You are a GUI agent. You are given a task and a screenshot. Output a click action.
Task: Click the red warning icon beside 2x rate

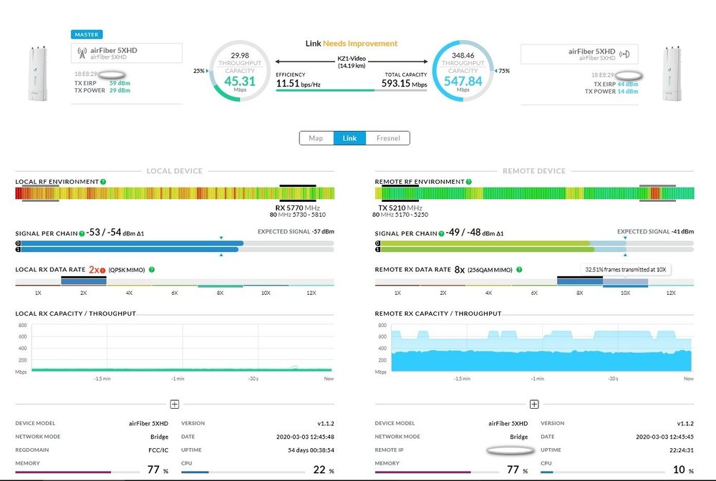tap(103, 270)
